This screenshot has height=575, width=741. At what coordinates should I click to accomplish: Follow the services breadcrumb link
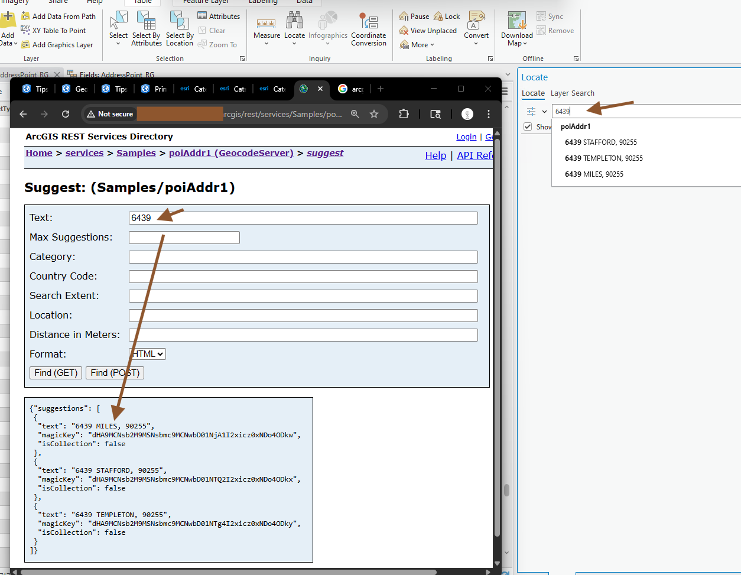(x=84, y=153)
